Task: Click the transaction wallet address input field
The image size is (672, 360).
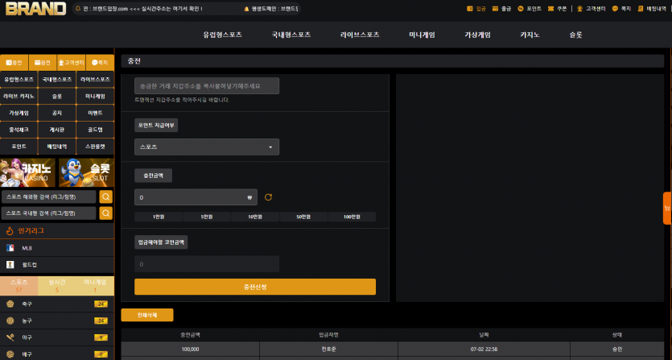Action: coord(207,86)
